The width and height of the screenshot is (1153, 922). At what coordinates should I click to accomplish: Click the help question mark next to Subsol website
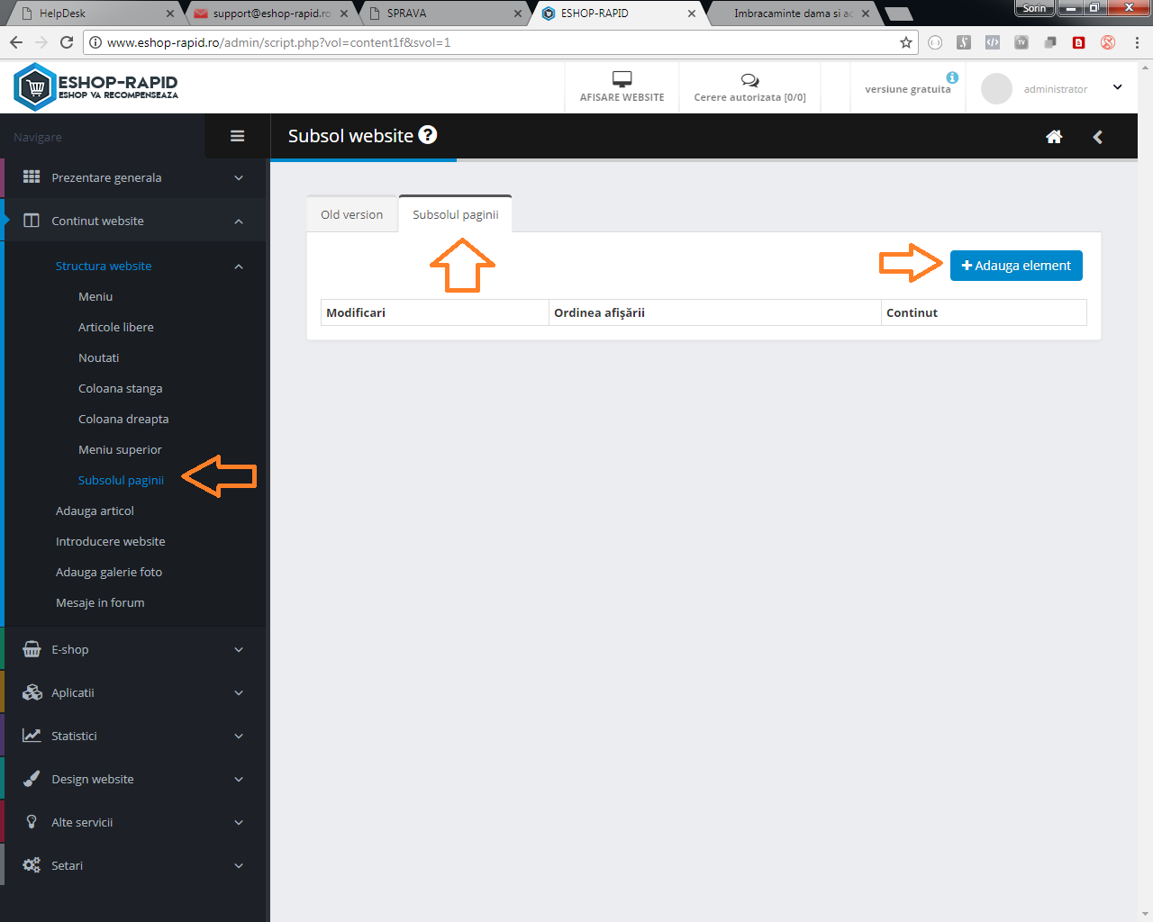[428, 135]
